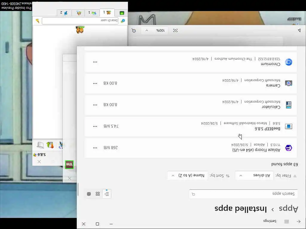Click the '74.5 MB' size text
The height and width of the screenshot is (229, 306).
[x=111, y=126]
